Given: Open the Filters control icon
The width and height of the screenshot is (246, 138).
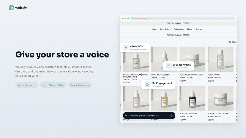Looking at the screenshot, I should (x=230, y=42).
